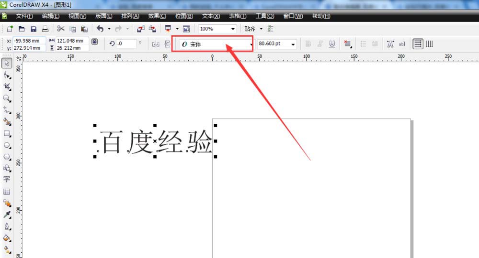Open the horizontal alignment flyout
The image size is (479, 258).
tap(348, 44)
